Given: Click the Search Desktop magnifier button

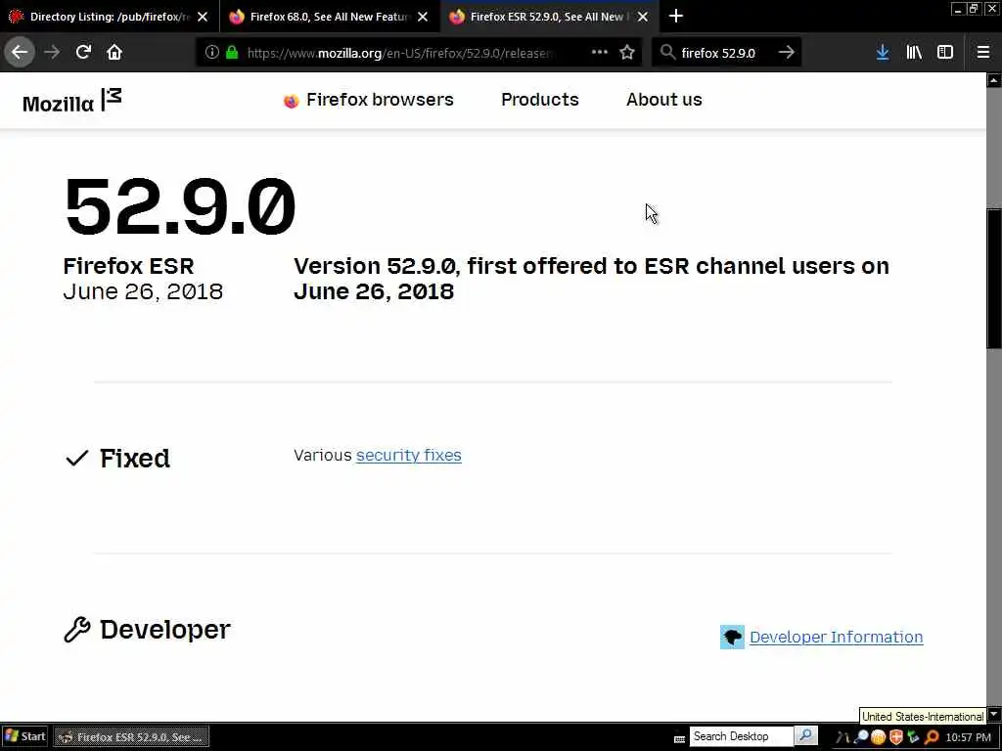Looking at the screenshot, I should point(806,736).
